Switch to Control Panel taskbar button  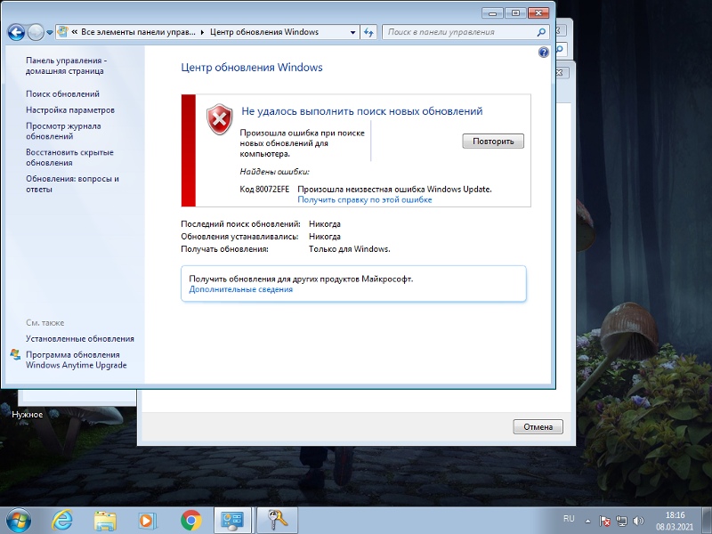tap(232, 521)
